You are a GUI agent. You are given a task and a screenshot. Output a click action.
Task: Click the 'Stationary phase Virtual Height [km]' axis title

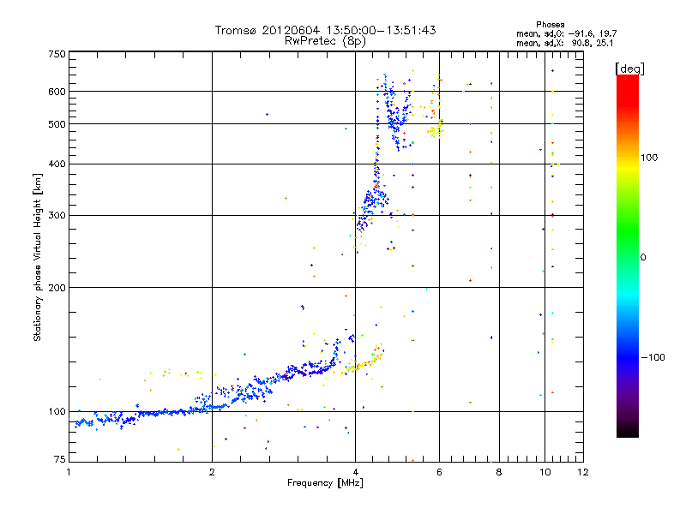[38, 258]
